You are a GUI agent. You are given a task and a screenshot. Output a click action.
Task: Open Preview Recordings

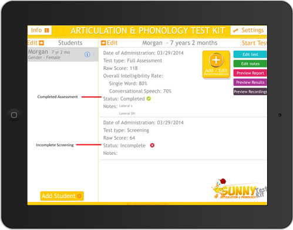click(x=250, y=92)
